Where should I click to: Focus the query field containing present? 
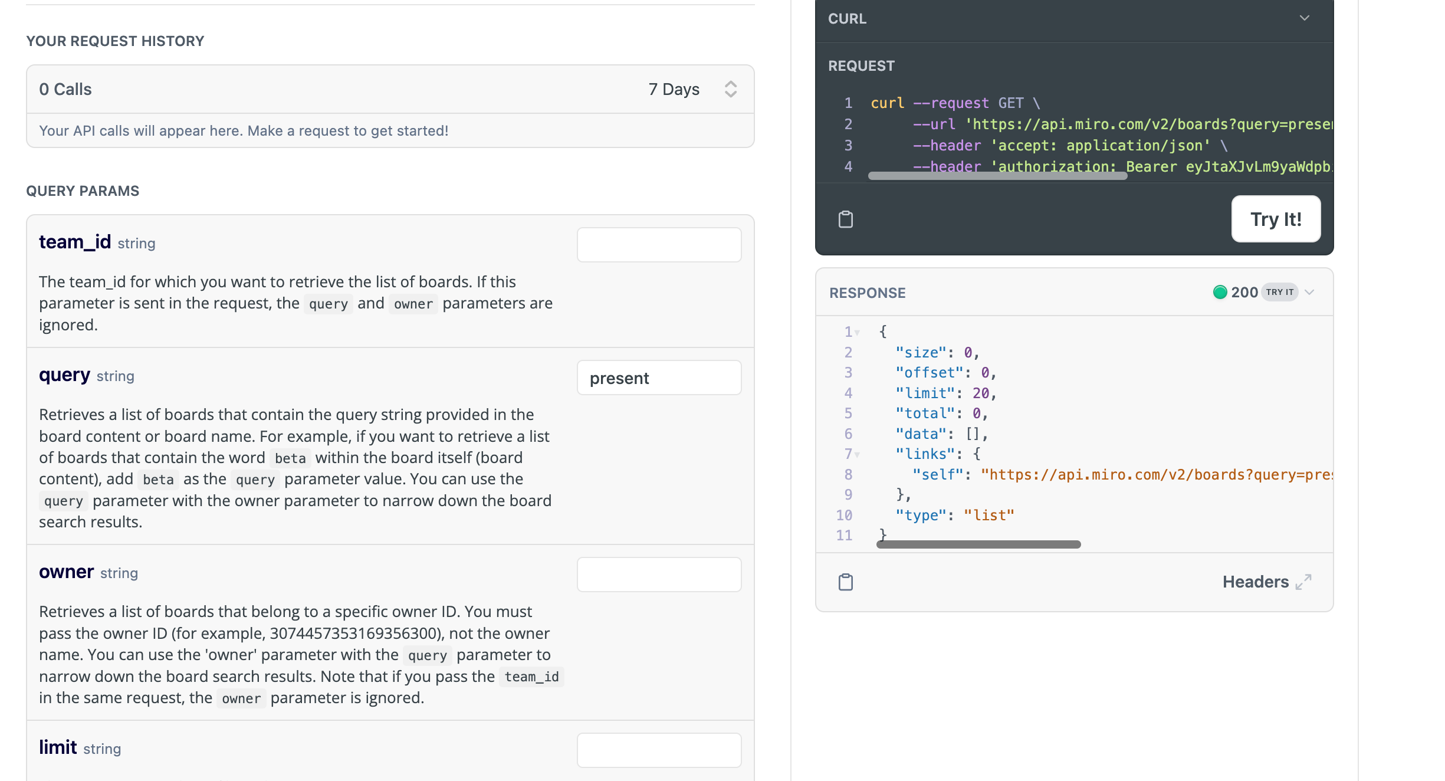coord(659,378)
